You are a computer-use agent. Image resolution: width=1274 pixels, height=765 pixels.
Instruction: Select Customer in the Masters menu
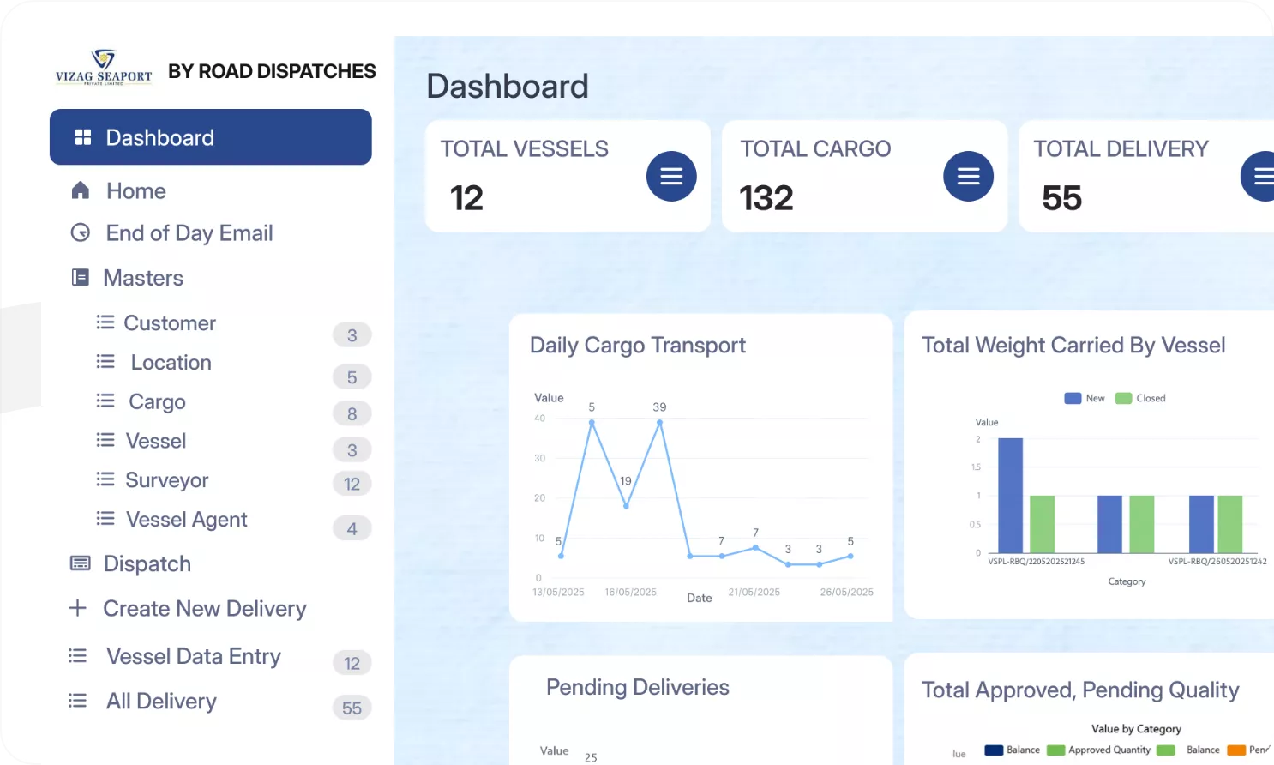[x=170, y=323]
